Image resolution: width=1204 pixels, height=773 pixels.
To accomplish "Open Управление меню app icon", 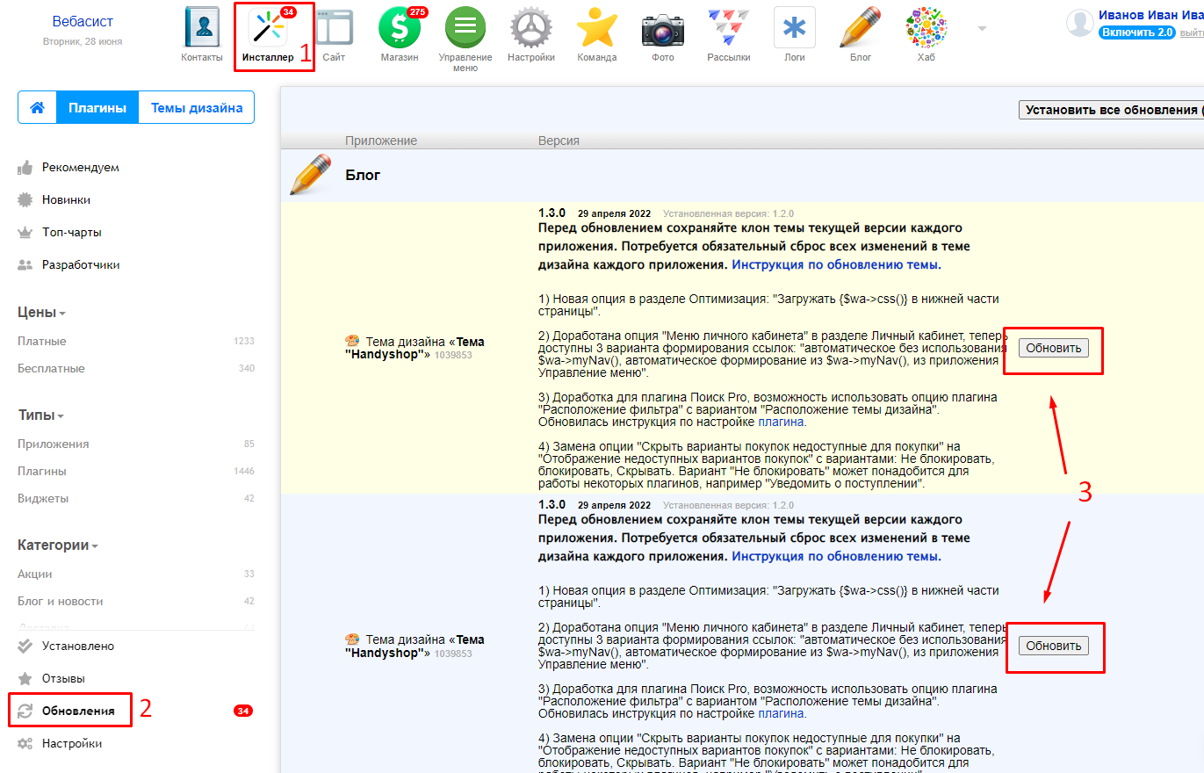I will 465,28.
